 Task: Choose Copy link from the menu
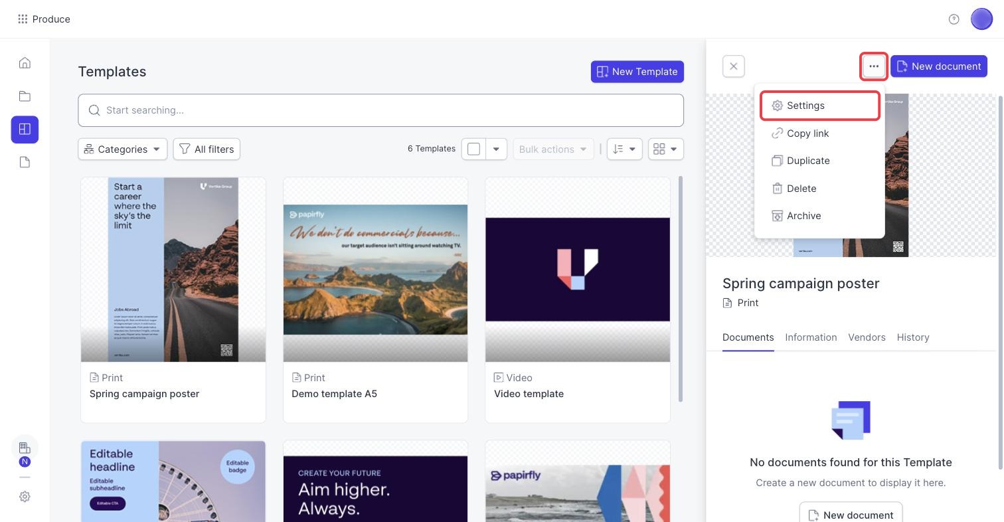820,133
